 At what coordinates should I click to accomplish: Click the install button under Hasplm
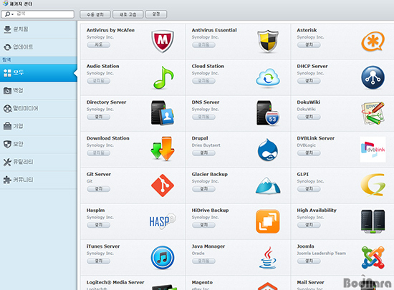[x=99, y=225]
